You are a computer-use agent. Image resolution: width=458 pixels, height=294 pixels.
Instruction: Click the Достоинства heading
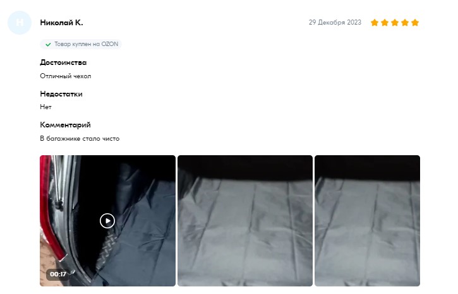coord(63,62)
